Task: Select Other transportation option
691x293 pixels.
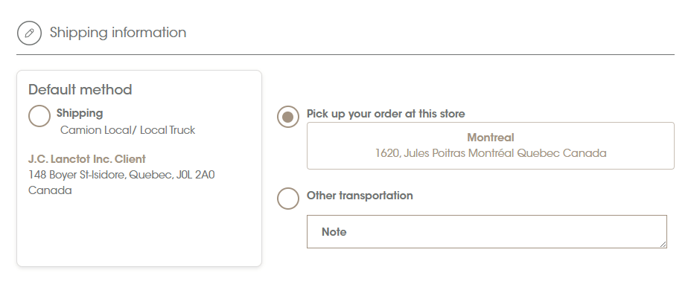Action: point(288,199)
